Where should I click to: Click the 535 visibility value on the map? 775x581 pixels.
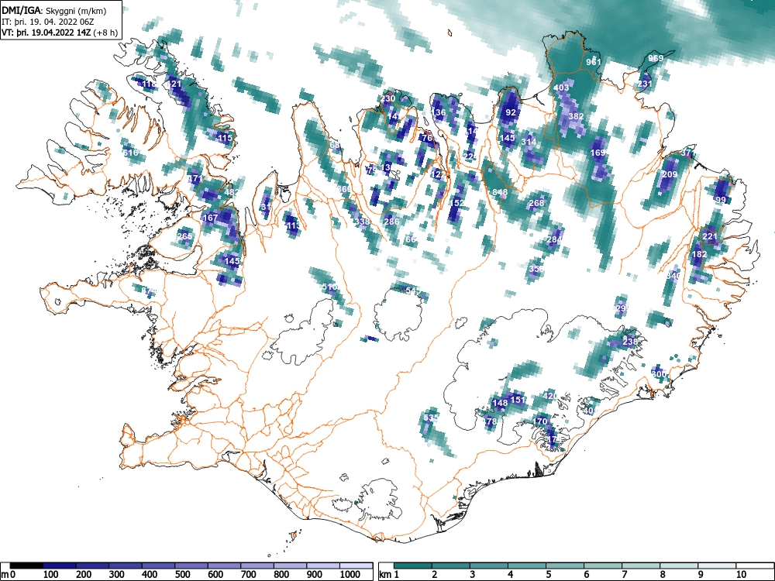point(432,418)
